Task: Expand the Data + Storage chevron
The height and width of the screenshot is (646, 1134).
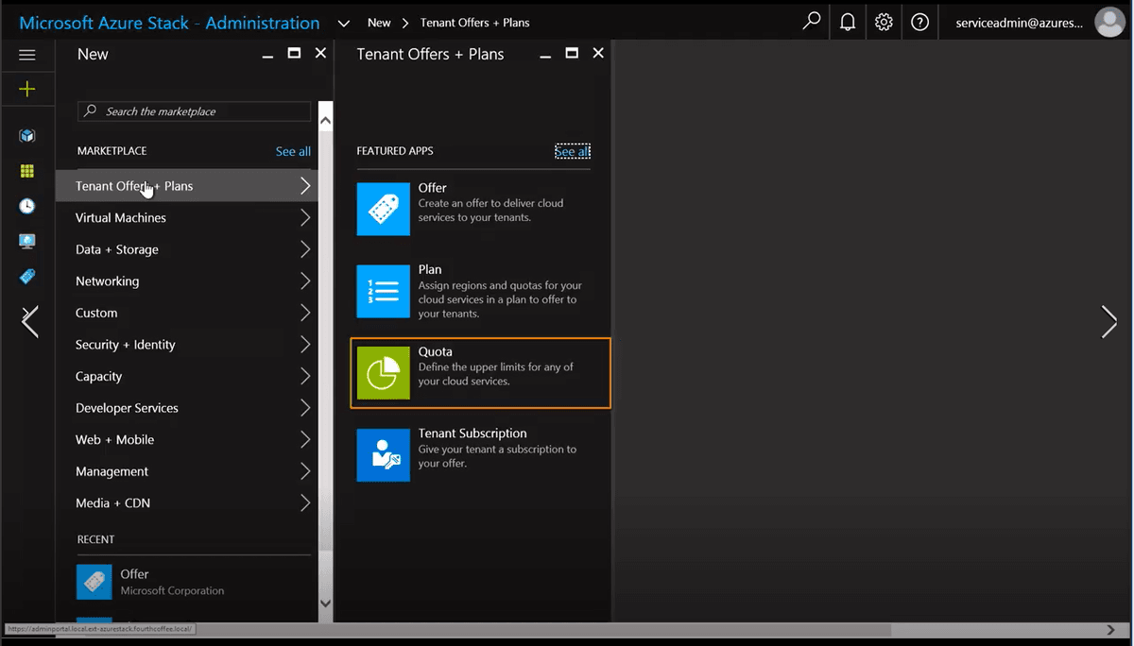Action: [305, 249]
